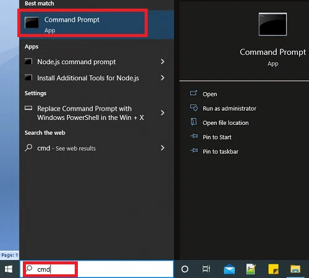Image resolution: width=309 pixels, height=278 pixels.
Task: Click the Settings section heading
Action: point(35,93)
